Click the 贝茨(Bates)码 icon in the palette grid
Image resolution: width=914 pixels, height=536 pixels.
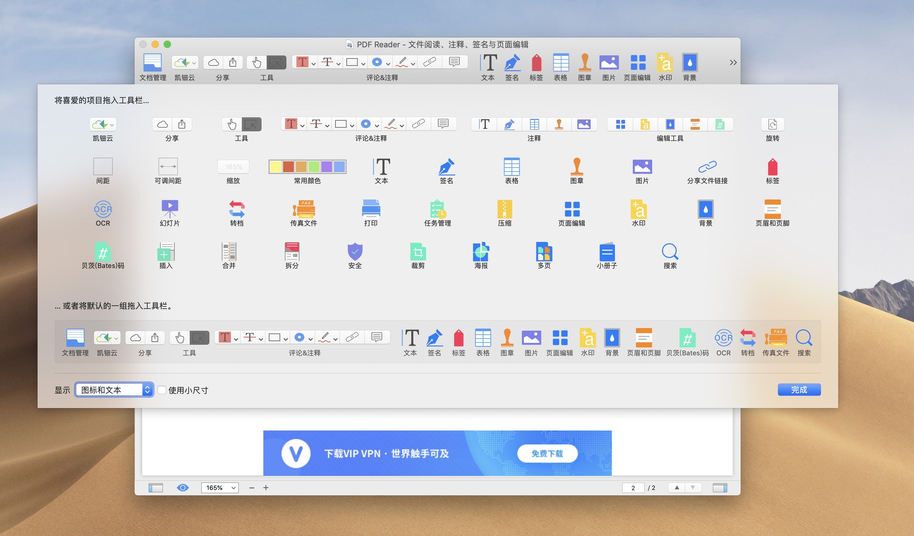pyautogui.click(x=103, y=252)
